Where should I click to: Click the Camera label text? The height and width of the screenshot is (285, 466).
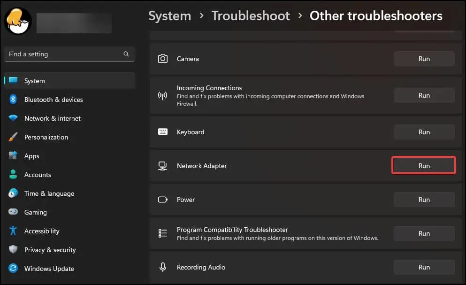(188, 59)
